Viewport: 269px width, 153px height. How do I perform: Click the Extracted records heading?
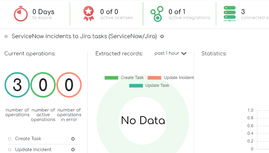click(119, 53)
